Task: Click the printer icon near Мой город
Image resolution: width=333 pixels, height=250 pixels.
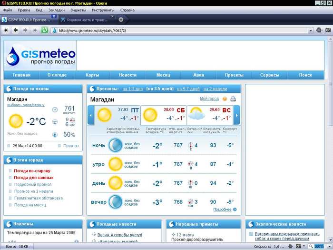Action: tap(233, 99)
